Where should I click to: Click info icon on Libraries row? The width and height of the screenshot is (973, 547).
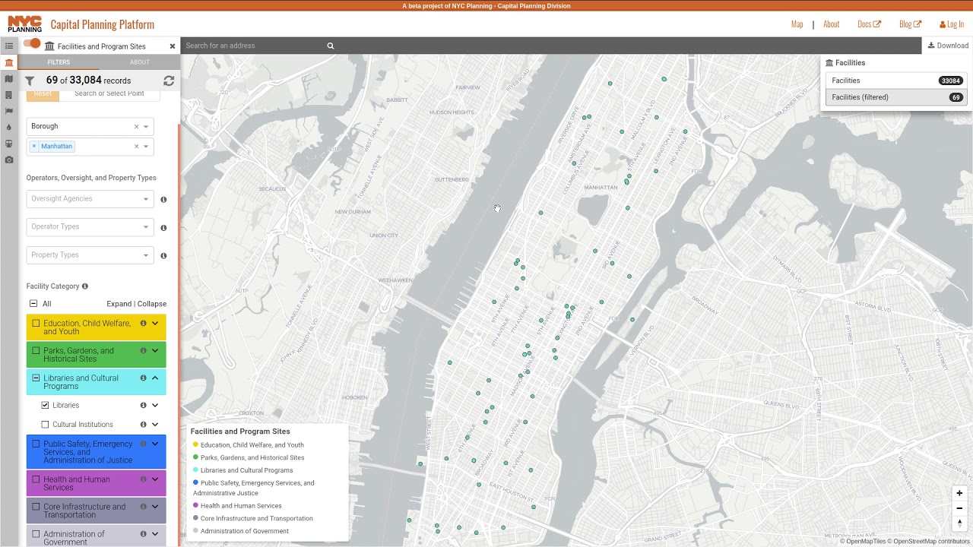143,406
